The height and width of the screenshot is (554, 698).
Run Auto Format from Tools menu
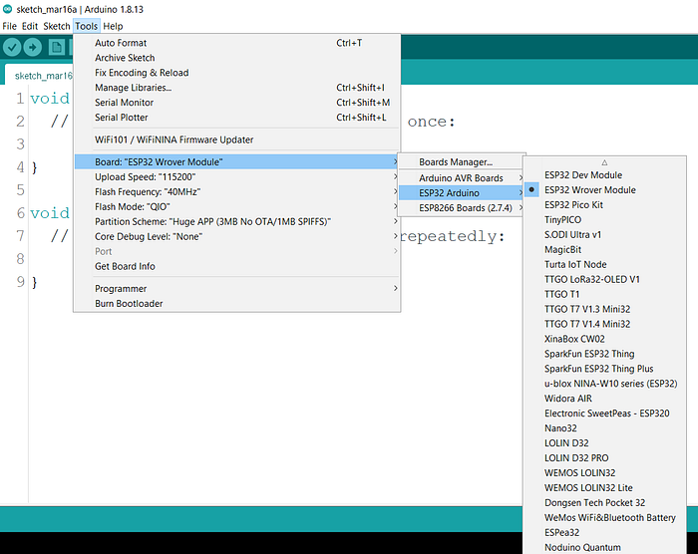click(237, 43)
